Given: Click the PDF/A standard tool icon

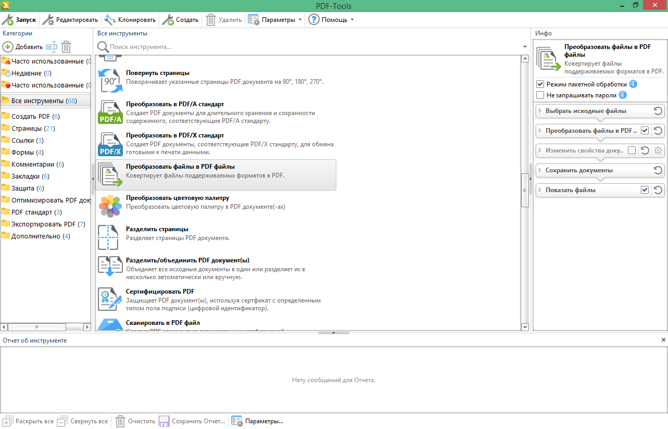Looking at the screenshot, I should point(110,112).
